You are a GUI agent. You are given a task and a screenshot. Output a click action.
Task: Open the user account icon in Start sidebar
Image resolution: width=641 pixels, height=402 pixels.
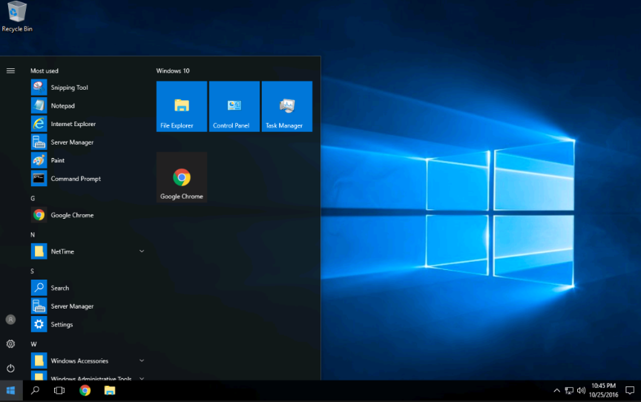point(10,320)
